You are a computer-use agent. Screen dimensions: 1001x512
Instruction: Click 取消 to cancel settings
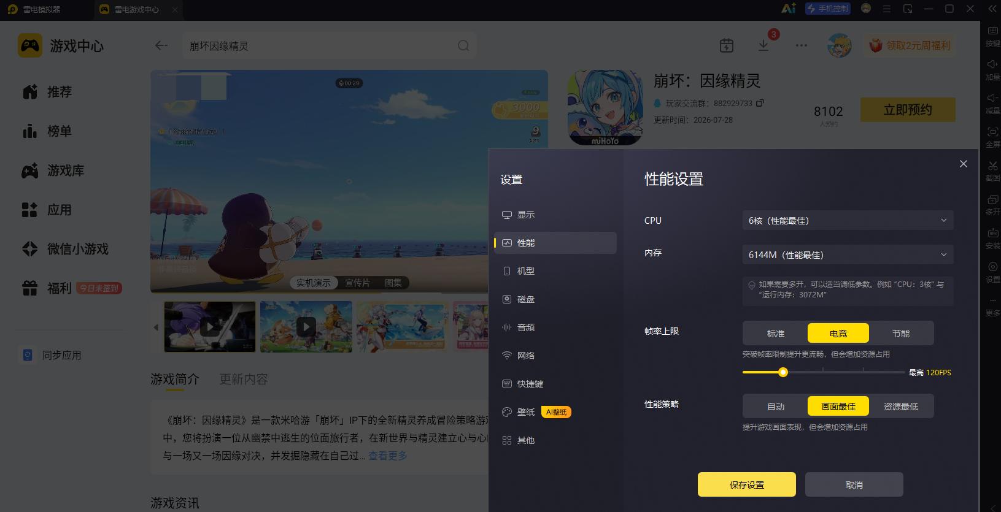click(x=854, y=484)
